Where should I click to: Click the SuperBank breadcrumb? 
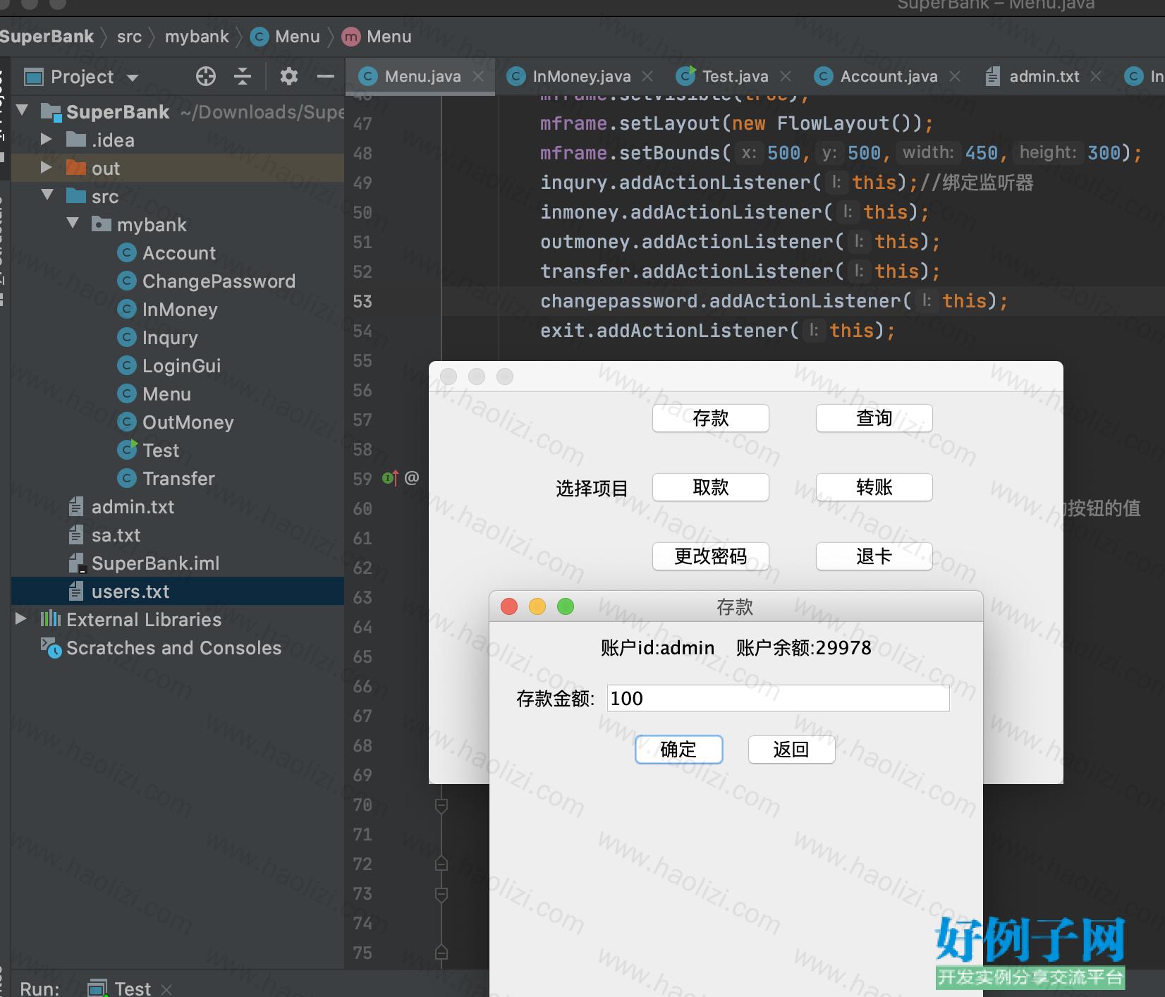coord(47,37)
